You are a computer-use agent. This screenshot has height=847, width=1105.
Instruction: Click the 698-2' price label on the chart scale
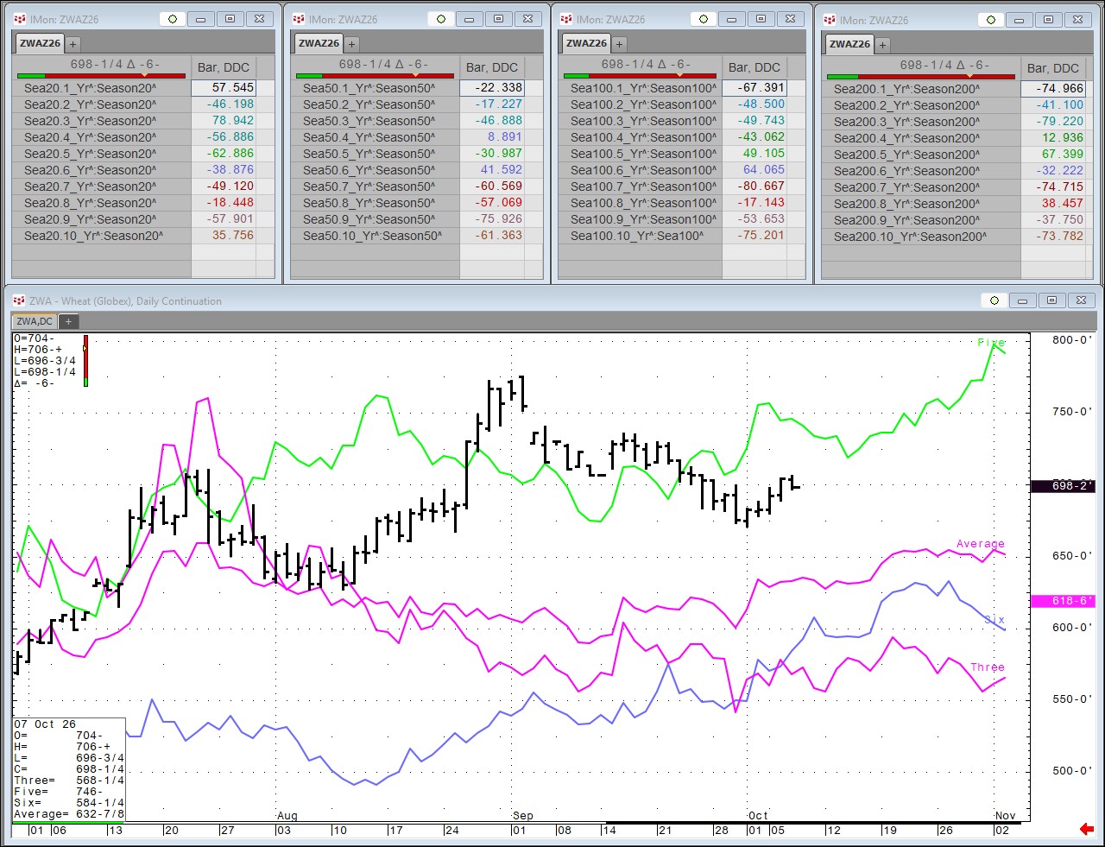[x=1062, y=485]
